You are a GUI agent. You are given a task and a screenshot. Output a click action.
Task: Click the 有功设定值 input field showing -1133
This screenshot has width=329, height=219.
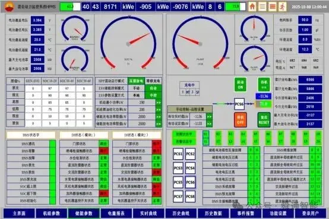click(x=198, y=124)
